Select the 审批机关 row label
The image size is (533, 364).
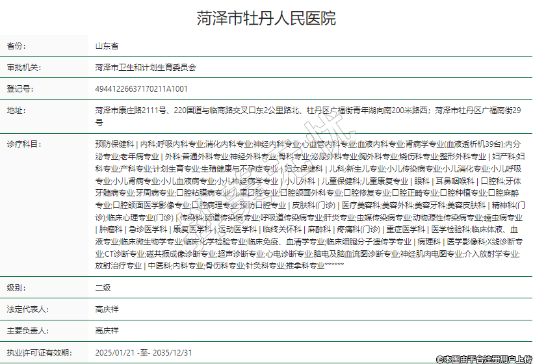tap(23, 67)
